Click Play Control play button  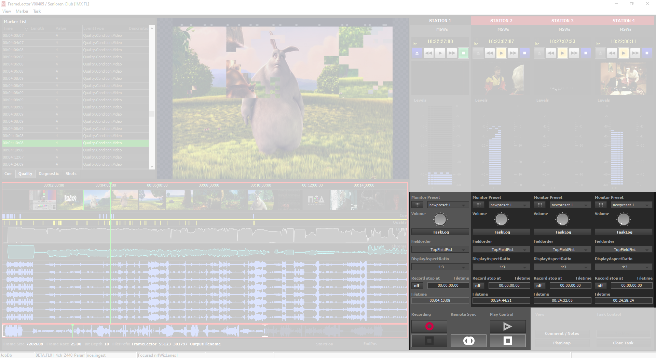point(508,326)
